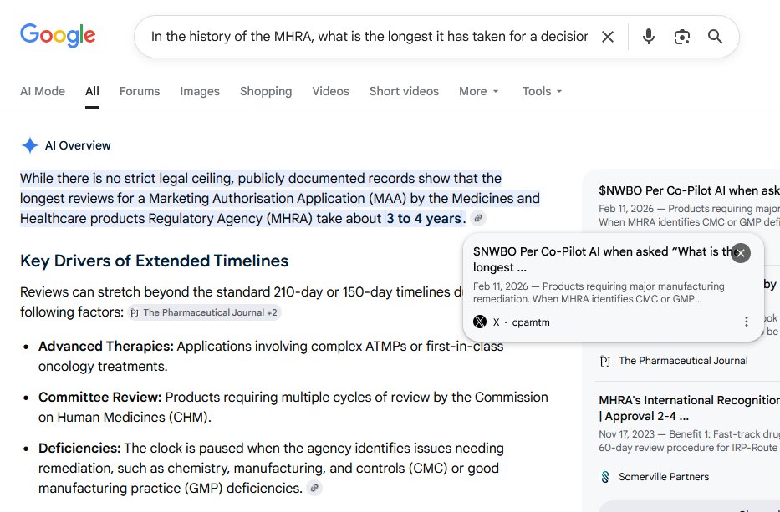Click 'Somerville Partners' source name
This screenshot has width=780, height=512.
tap(664, 477)
